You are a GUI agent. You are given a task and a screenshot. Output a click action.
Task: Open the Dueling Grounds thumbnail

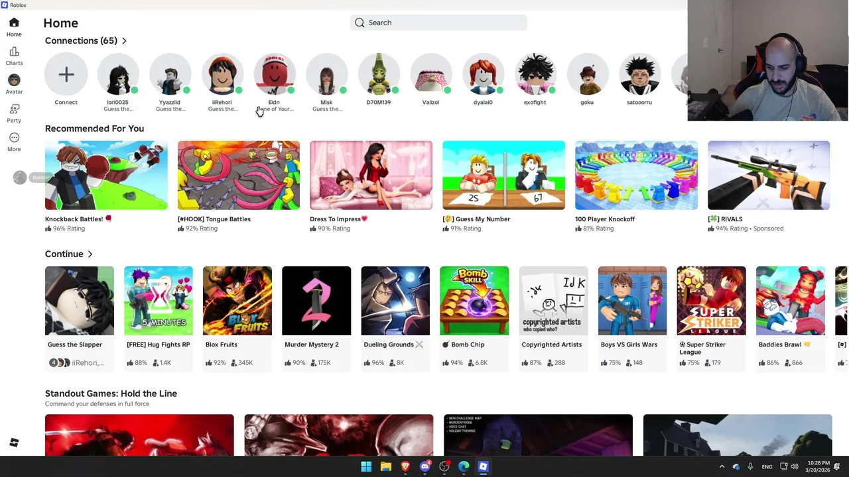point(395,301)
